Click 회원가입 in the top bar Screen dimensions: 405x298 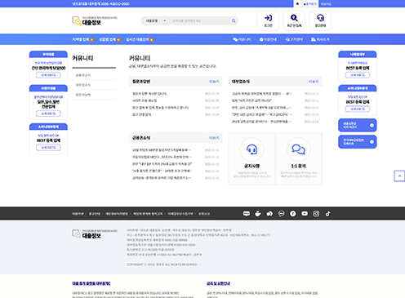(x=326, y=4)
